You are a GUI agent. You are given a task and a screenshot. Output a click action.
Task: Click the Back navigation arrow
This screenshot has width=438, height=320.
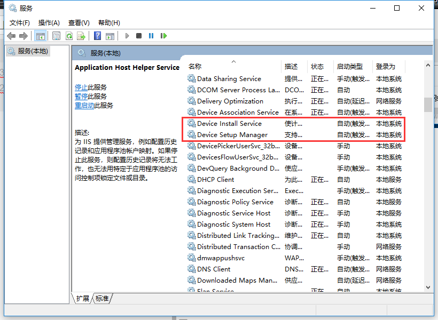coord(11,36)
